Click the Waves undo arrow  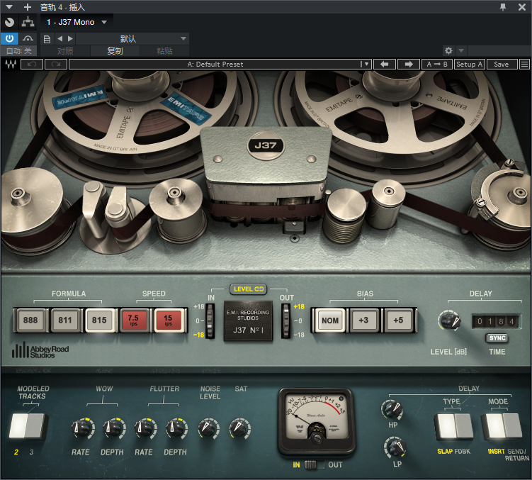32,64
